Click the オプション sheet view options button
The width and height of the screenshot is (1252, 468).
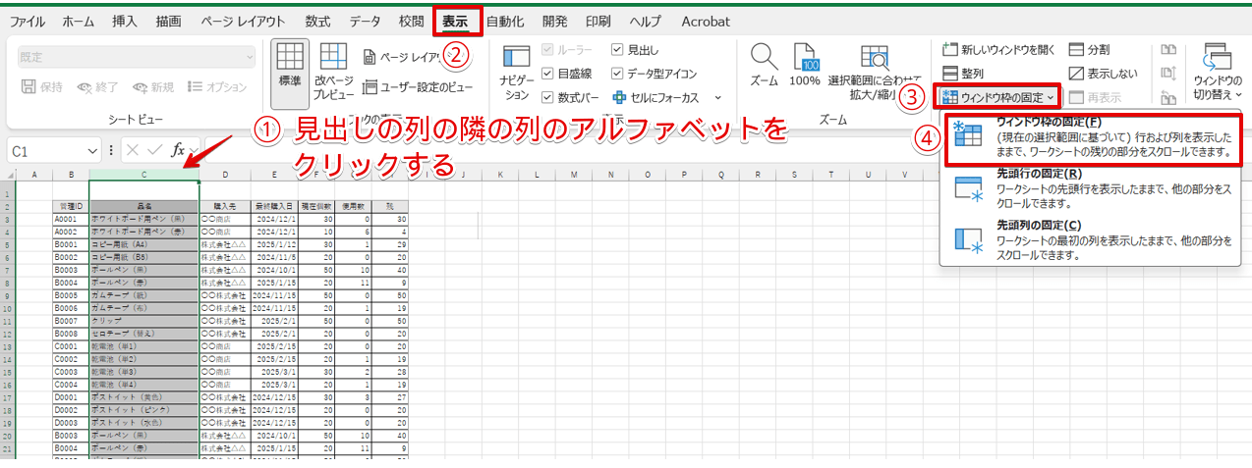[x=217, y=87]
